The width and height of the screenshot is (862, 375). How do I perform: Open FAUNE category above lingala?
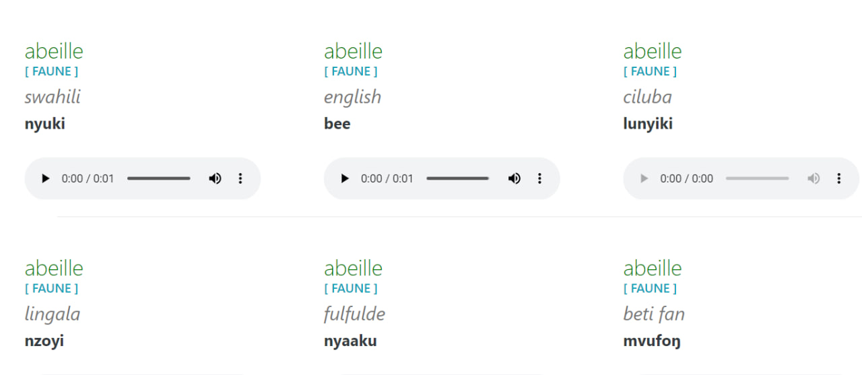click(x=52, y=288)
